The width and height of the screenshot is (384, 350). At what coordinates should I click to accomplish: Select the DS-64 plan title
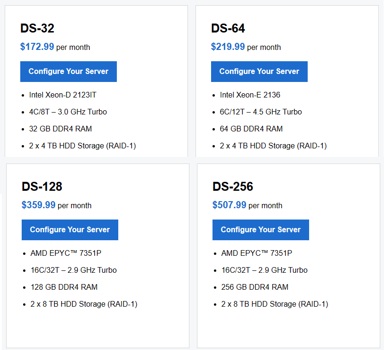pyautogui.click(x=228, y=28)
